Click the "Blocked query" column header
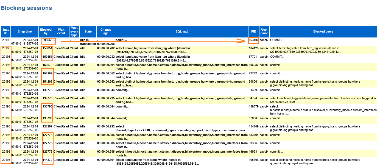380x166 pixels. coord(323,31)
